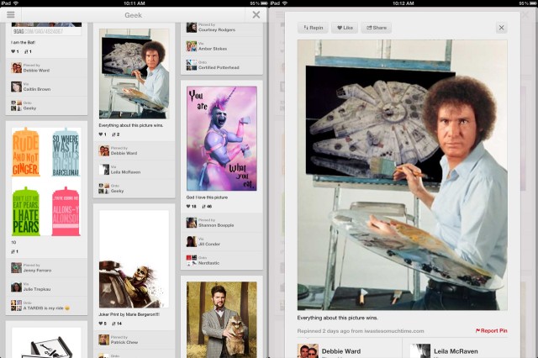Click the repin count 46 under unicorn pin

point(207,207)
